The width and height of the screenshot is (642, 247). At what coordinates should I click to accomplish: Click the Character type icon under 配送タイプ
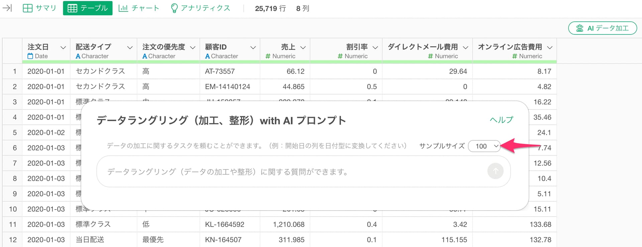(x=78, y=56)
